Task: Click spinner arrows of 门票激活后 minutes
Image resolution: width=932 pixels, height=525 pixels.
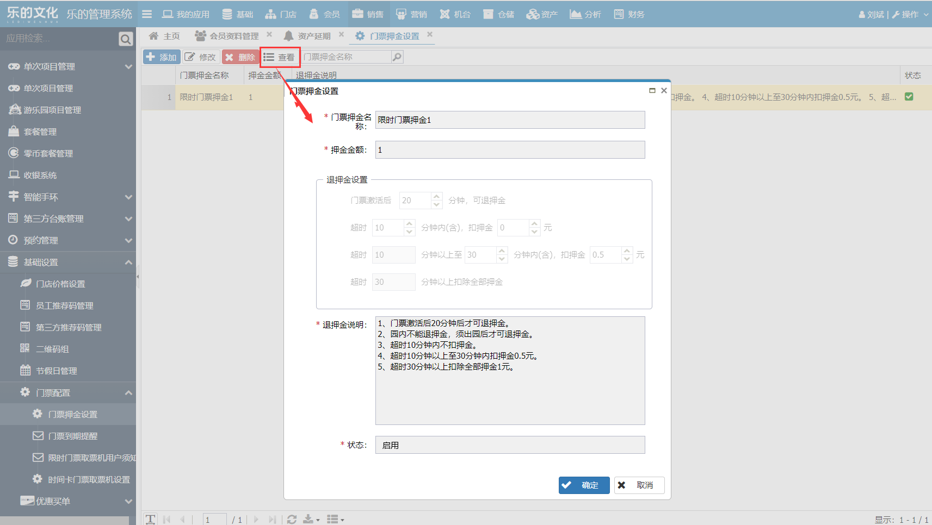Action: [436, 201]
